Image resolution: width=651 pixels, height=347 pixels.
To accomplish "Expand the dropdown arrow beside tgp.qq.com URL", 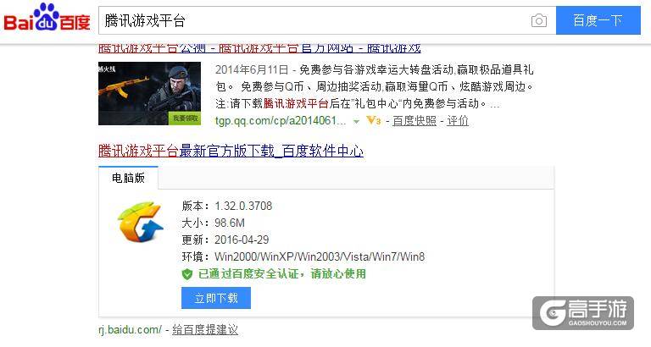I will (x=356, y=122).
